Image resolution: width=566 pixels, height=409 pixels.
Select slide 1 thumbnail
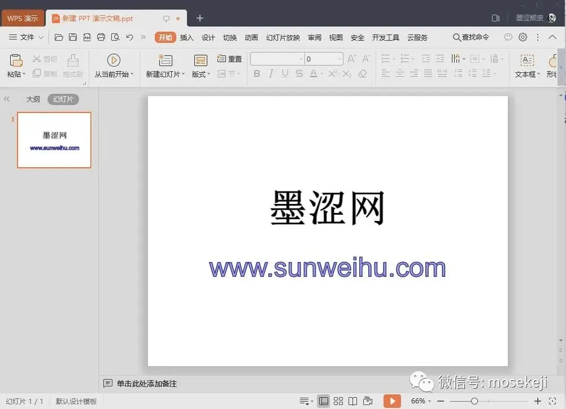tap(54, 140)
